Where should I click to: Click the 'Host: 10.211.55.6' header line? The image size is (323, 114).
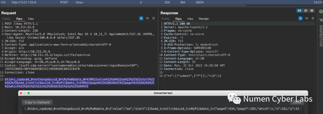tap(20, 27)
